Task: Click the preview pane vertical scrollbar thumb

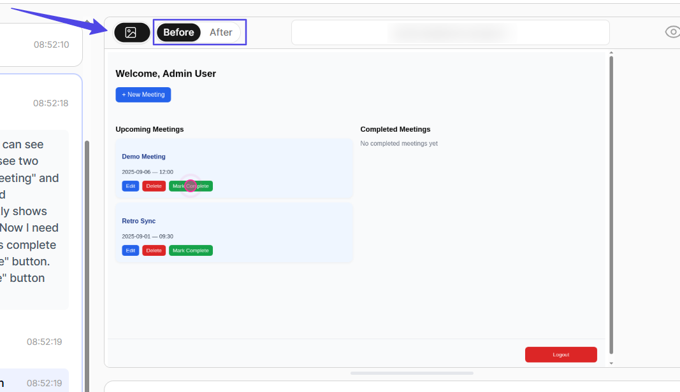Action: click(x=611, y=204)
